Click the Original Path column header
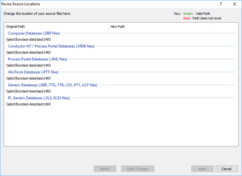Screen dimensions: 242x176 pos(56,27)
